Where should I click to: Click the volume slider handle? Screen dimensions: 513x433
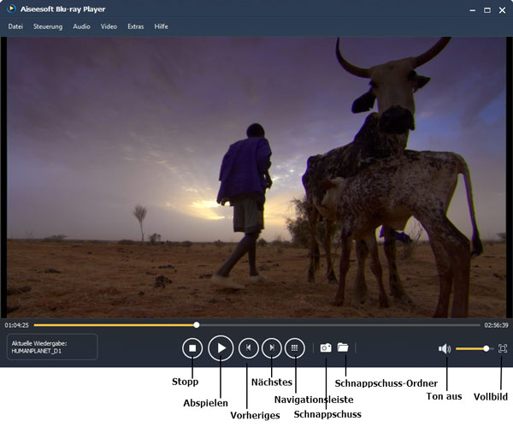pyautogui.click(x=486, y=348)
